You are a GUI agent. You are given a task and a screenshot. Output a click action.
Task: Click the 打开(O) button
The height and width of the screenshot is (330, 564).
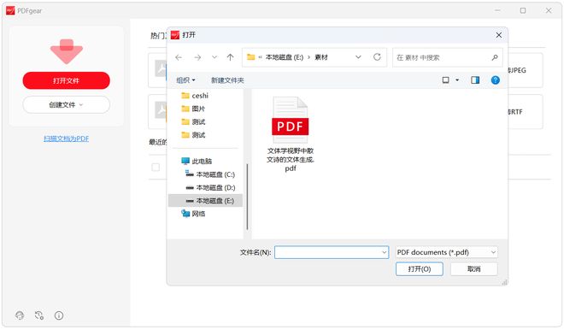coord(420,268)
